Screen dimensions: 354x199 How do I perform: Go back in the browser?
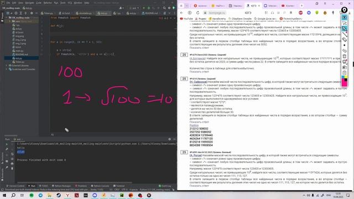pos(182,13)
